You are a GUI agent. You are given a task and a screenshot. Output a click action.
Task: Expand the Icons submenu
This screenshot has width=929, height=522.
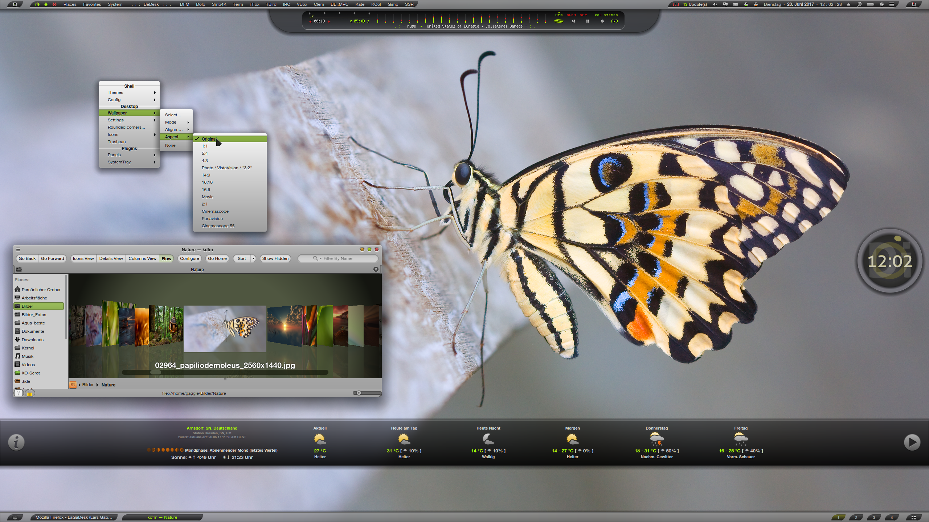click(x=129, y=134)
